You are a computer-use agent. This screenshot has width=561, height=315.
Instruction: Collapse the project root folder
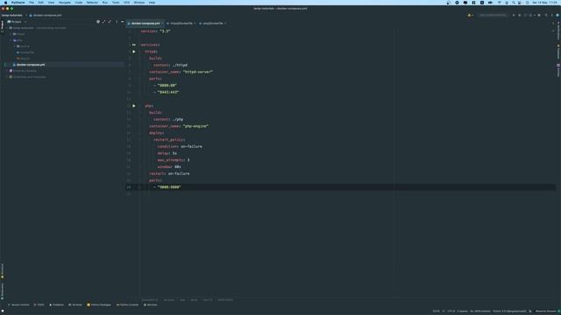pyautogui.click(x=7, y=28)
